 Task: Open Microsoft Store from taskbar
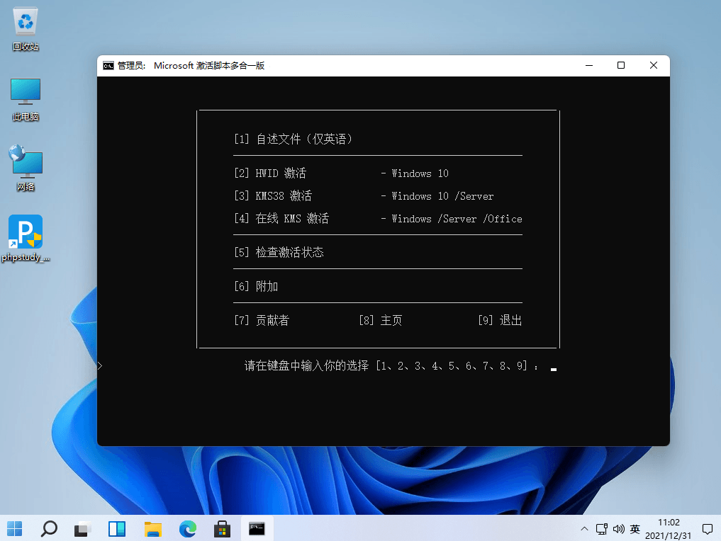[x=222, y=528]
